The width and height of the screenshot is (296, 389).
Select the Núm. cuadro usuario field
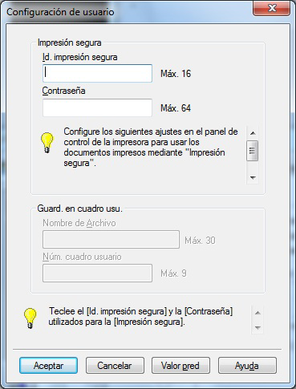(x=97, y=273)
